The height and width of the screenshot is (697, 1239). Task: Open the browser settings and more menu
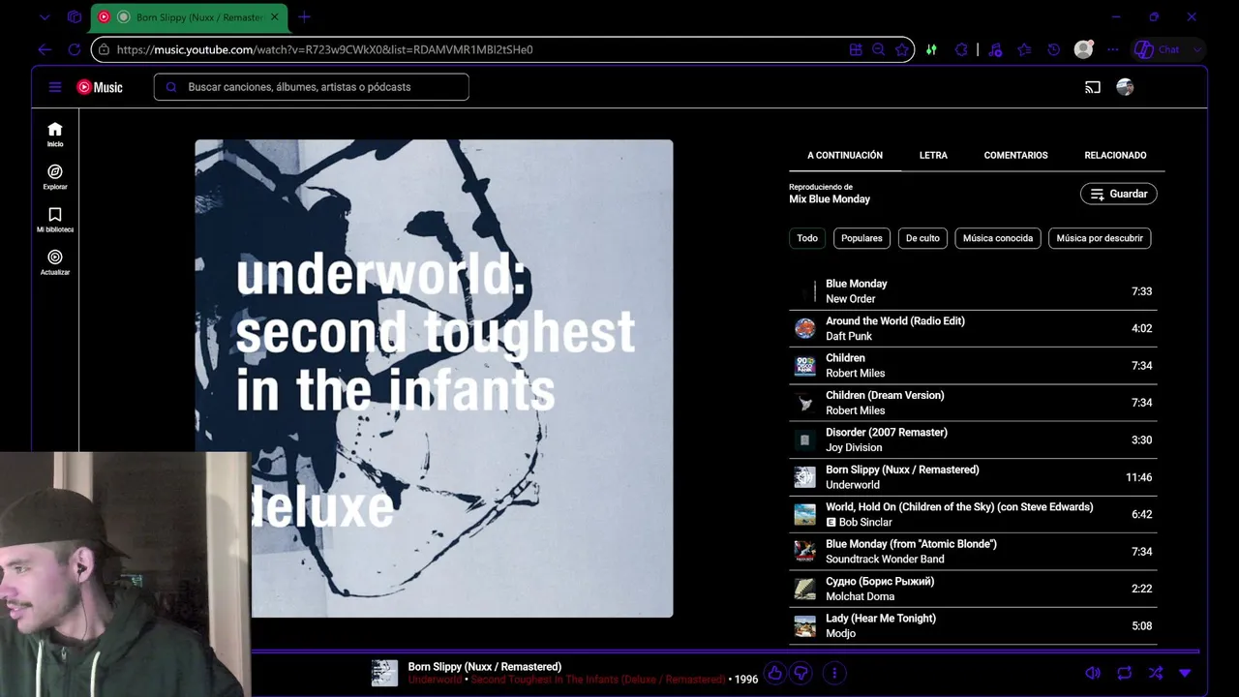click(x=1113, y=49)
